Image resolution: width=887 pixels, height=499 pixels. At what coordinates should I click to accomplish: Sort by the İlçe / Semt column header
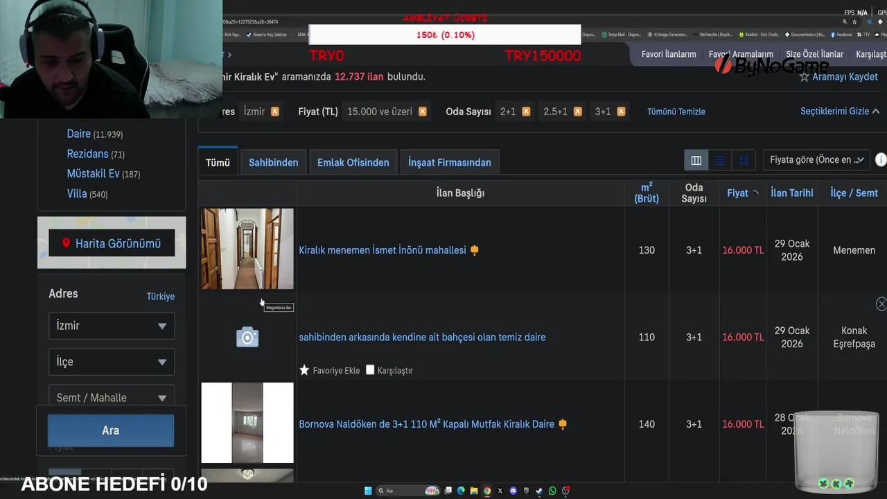854,193
